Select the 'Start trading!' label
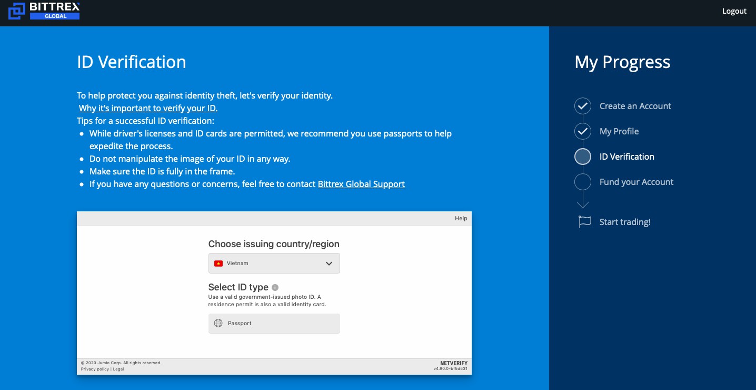 (x=625, y=222)
